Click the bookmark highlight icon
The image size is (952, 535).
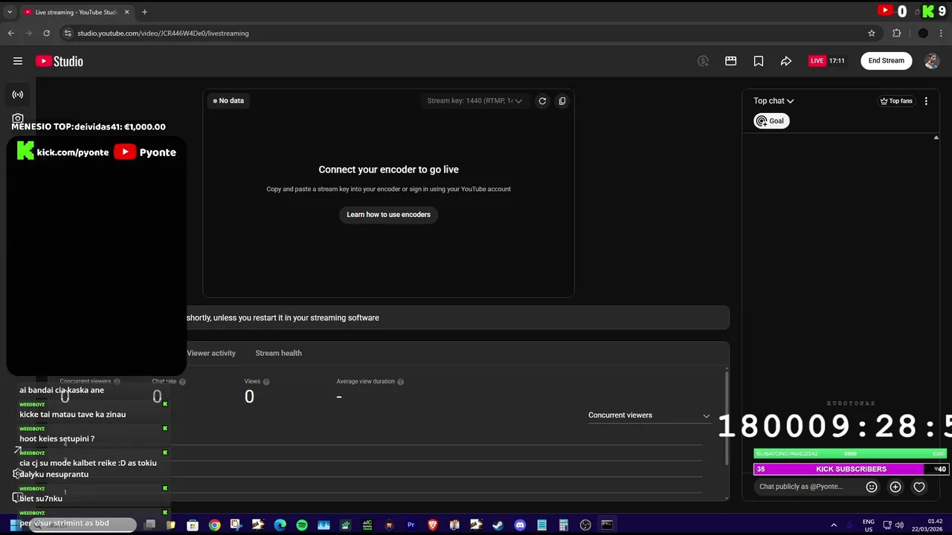tap(759, 61)
